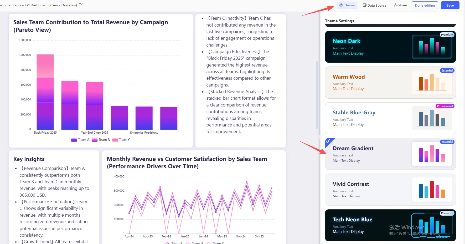This screenshot has height=244, width=465.
Task: Click the blue checkmark on Dream Gradient
Action: click(x=328, y=141)
